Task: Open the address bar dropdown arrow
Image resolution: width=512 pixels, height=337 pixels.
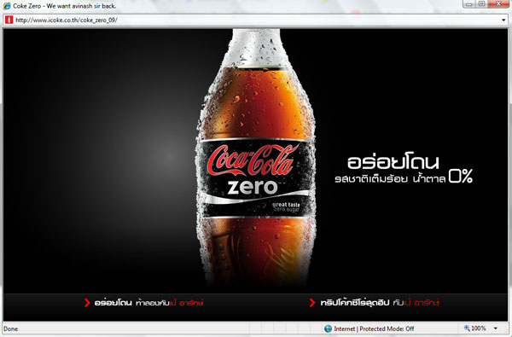Action: point(503,20)
